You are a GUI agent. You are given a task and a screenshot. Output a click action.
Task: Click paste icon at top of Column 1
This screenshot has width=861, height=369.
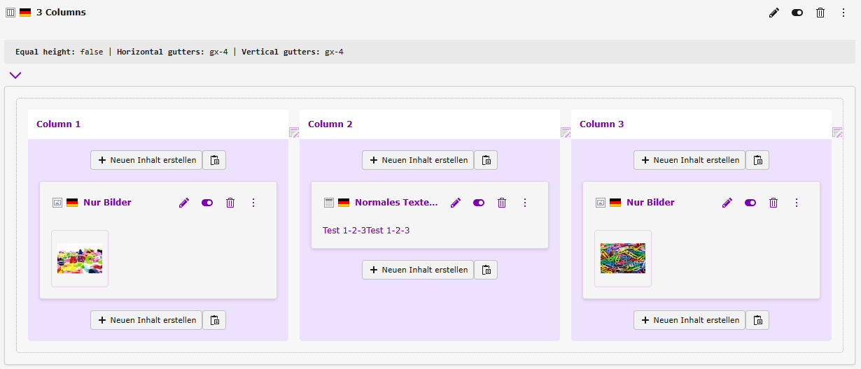pyautogui.click(x=214, y=160)
